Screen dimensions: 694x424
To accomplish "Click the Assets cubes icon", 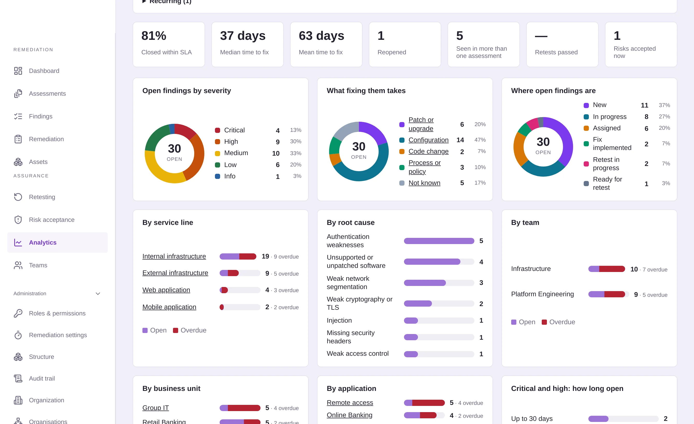I will click(x=18, y=162).
